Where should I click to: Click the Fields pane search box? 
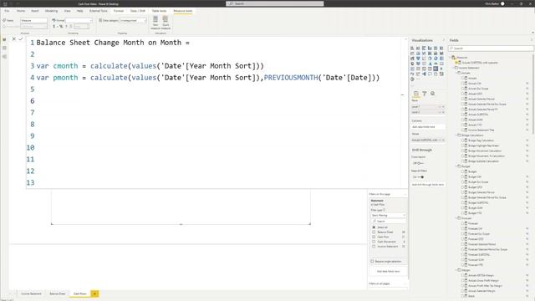(491, 48)
